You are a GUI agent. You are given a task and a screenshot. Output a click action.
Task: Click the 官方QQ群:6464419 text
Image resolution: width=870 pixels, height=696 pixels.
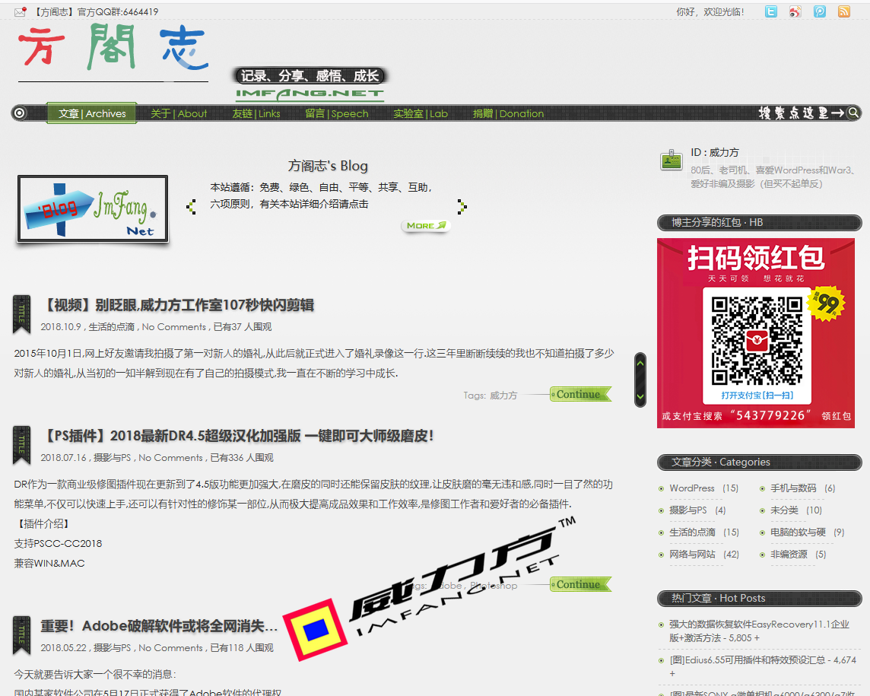coord(118,11)
